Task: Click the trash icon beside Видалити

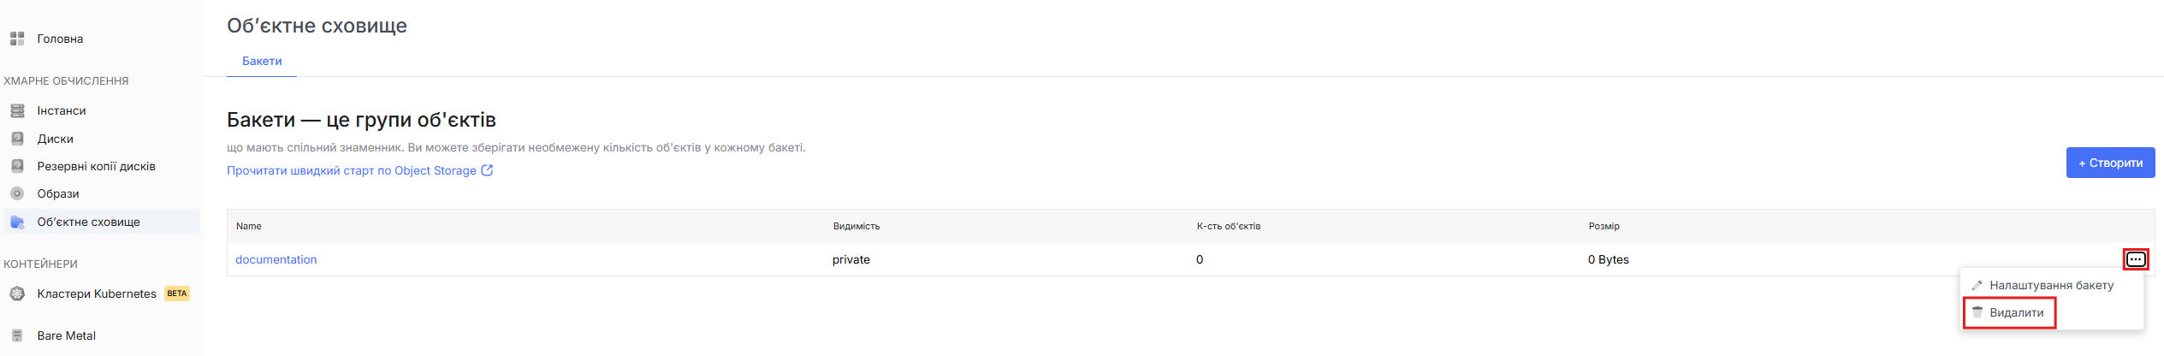Action: coord(1977,312)
